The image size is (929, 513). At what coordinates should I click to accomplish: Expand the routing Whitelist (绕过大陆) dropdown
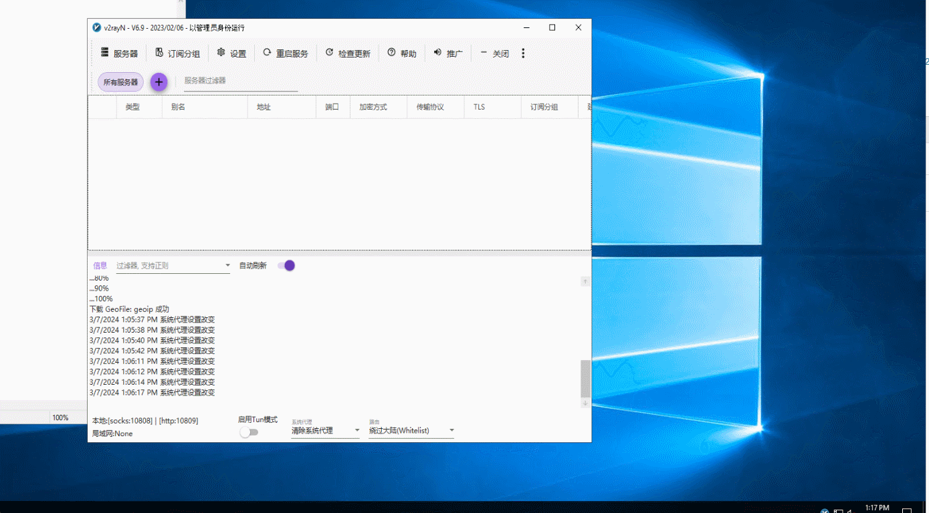click(451, 431)
